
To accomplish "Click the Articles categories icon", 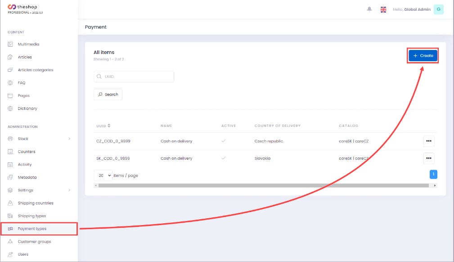I will [x=10, y=70].
